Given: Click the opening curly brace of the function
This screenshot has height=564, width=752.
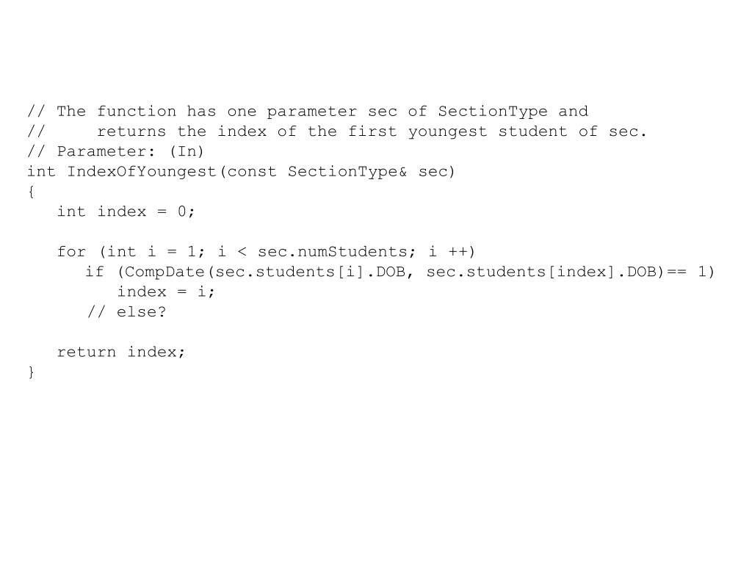Looking at the screenshot, I should click(x=31, y=192).
